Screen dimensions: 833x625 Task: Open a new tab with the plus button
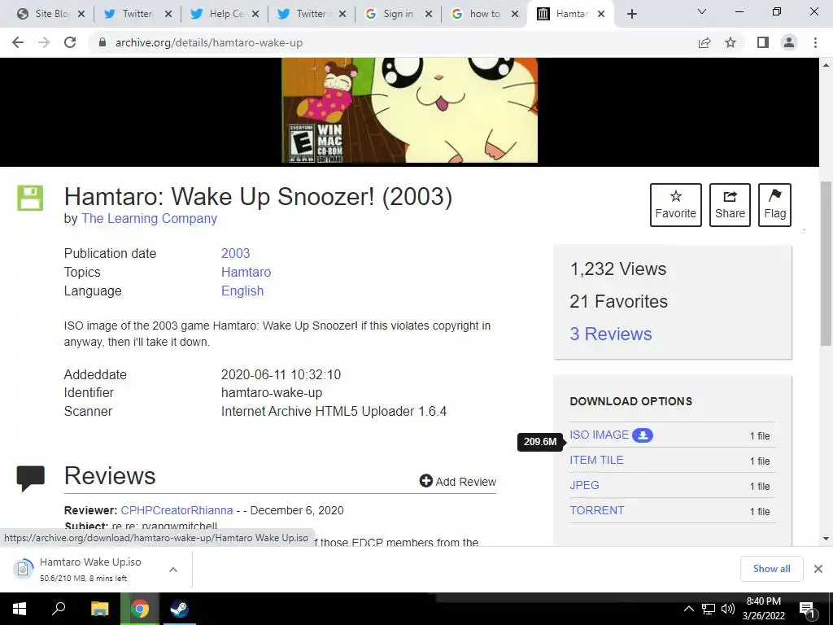pos(631,14)
